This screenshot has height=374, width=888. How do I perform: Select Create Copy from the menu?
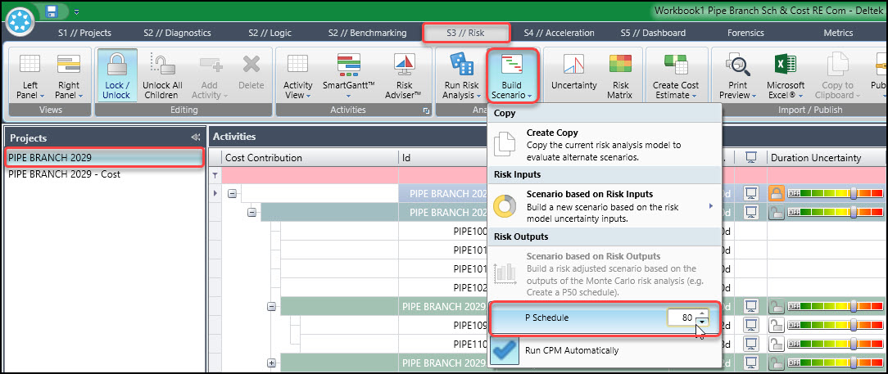pos(605,144)
